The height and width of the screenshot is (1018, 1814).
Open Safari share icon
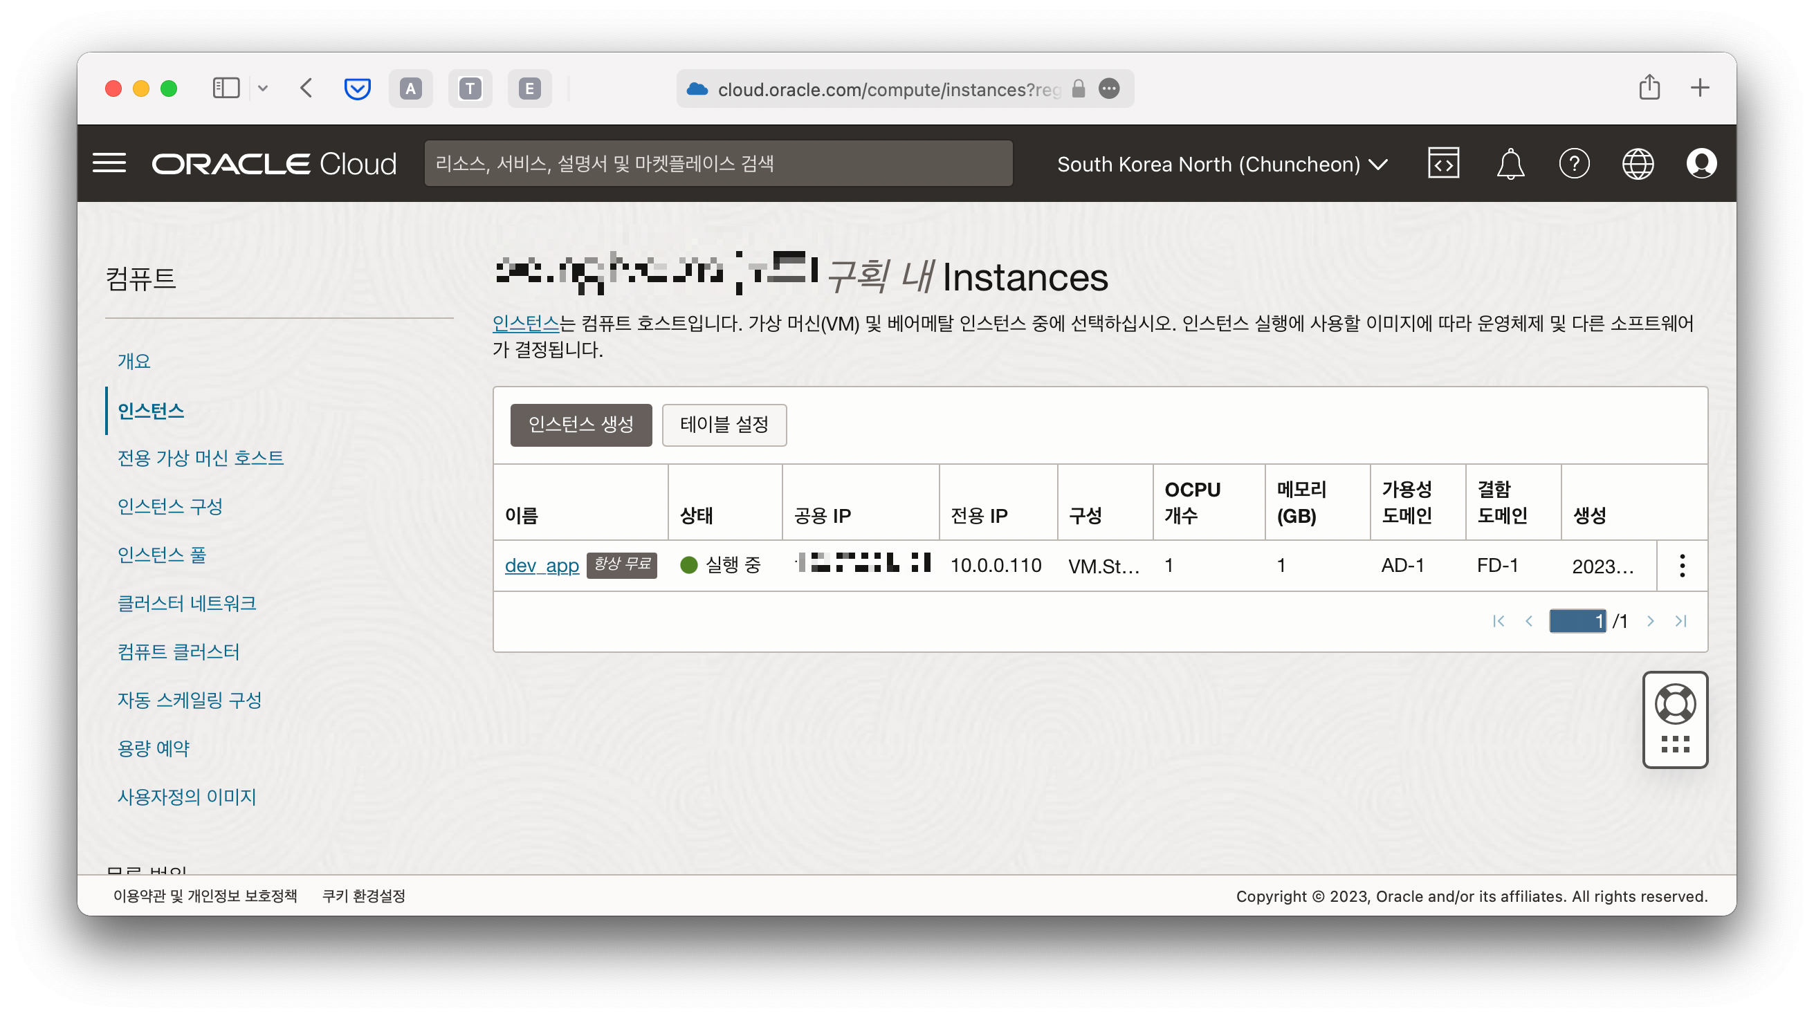click(1649, 88)
